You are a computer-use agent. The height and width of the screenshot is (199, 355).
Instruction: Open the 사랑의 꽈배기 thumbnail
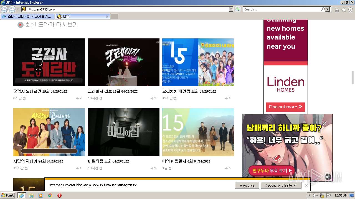click(49, 132)
